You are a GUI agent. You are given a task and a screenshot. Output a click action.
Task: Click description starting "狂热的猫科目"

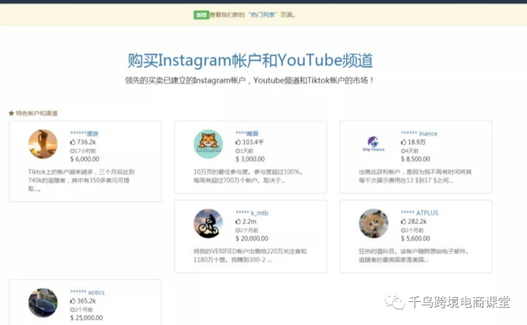414,255
